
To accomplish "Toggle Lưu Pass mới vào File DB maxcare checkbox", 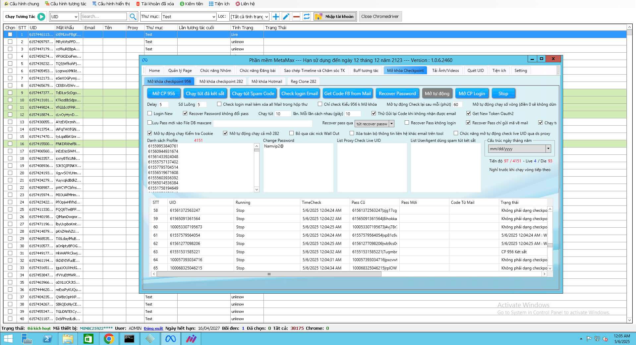I will (x=150, y=123).
